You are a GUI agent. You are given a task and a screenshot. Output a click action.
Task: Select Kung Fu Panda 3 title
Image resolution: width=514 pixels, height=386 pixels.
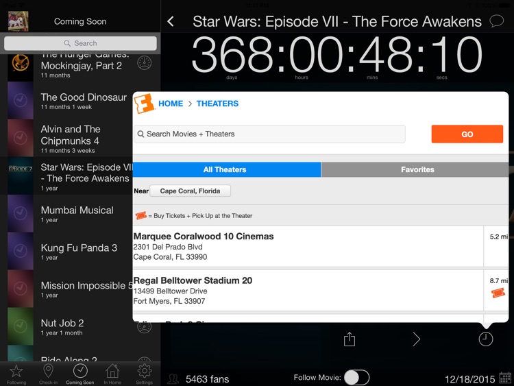click(x=79, y=248)
